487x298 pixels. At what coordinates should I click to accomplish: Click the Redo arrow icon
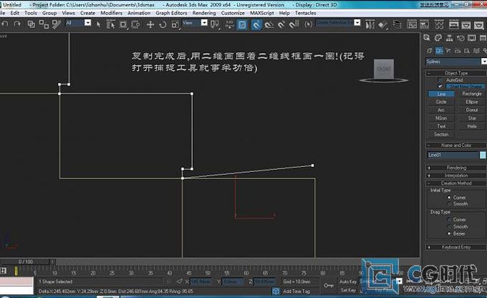pos(17,24)
